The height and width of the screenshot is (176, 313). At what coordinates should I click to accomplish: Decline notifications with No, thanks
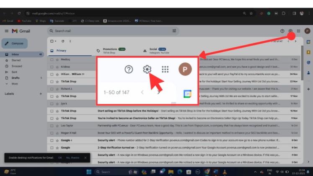tap(72, 158)
